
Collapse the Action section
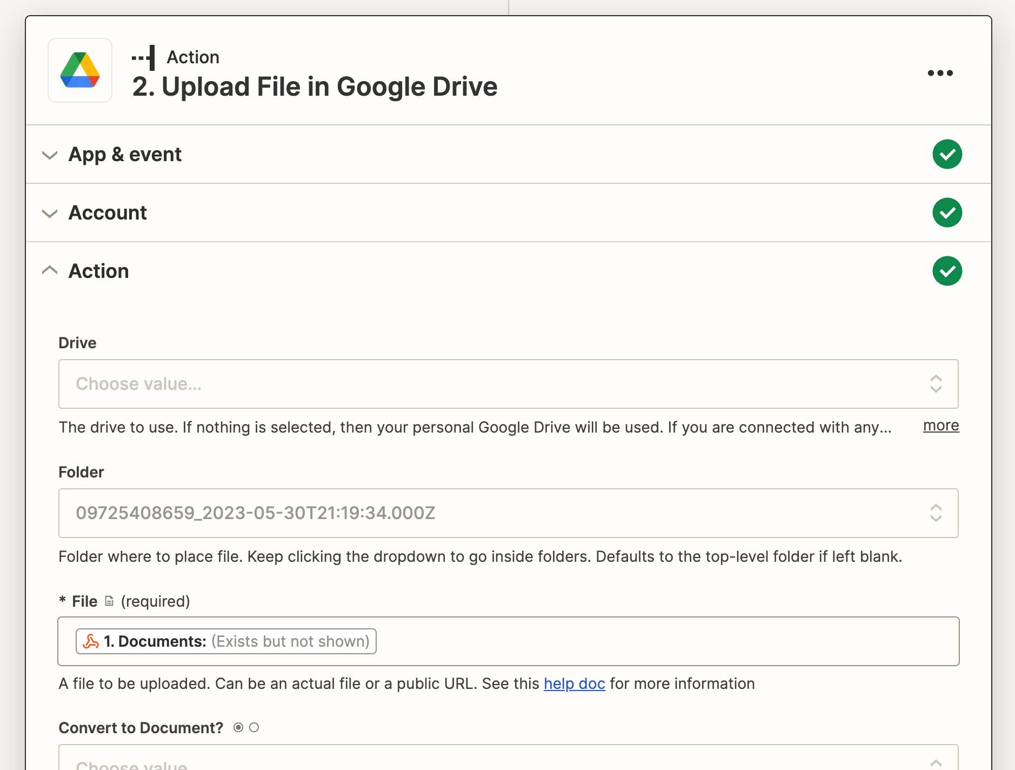pyautogui.click(x=50, y=270)
